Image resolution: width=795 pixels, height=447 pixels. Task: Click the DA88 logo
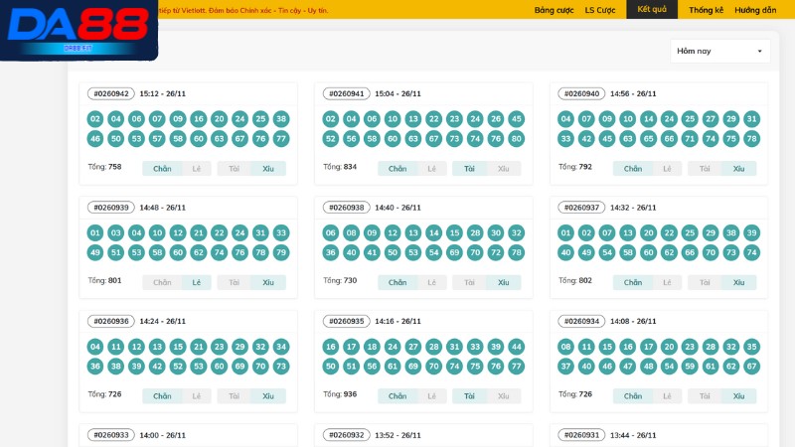[79, 30]
